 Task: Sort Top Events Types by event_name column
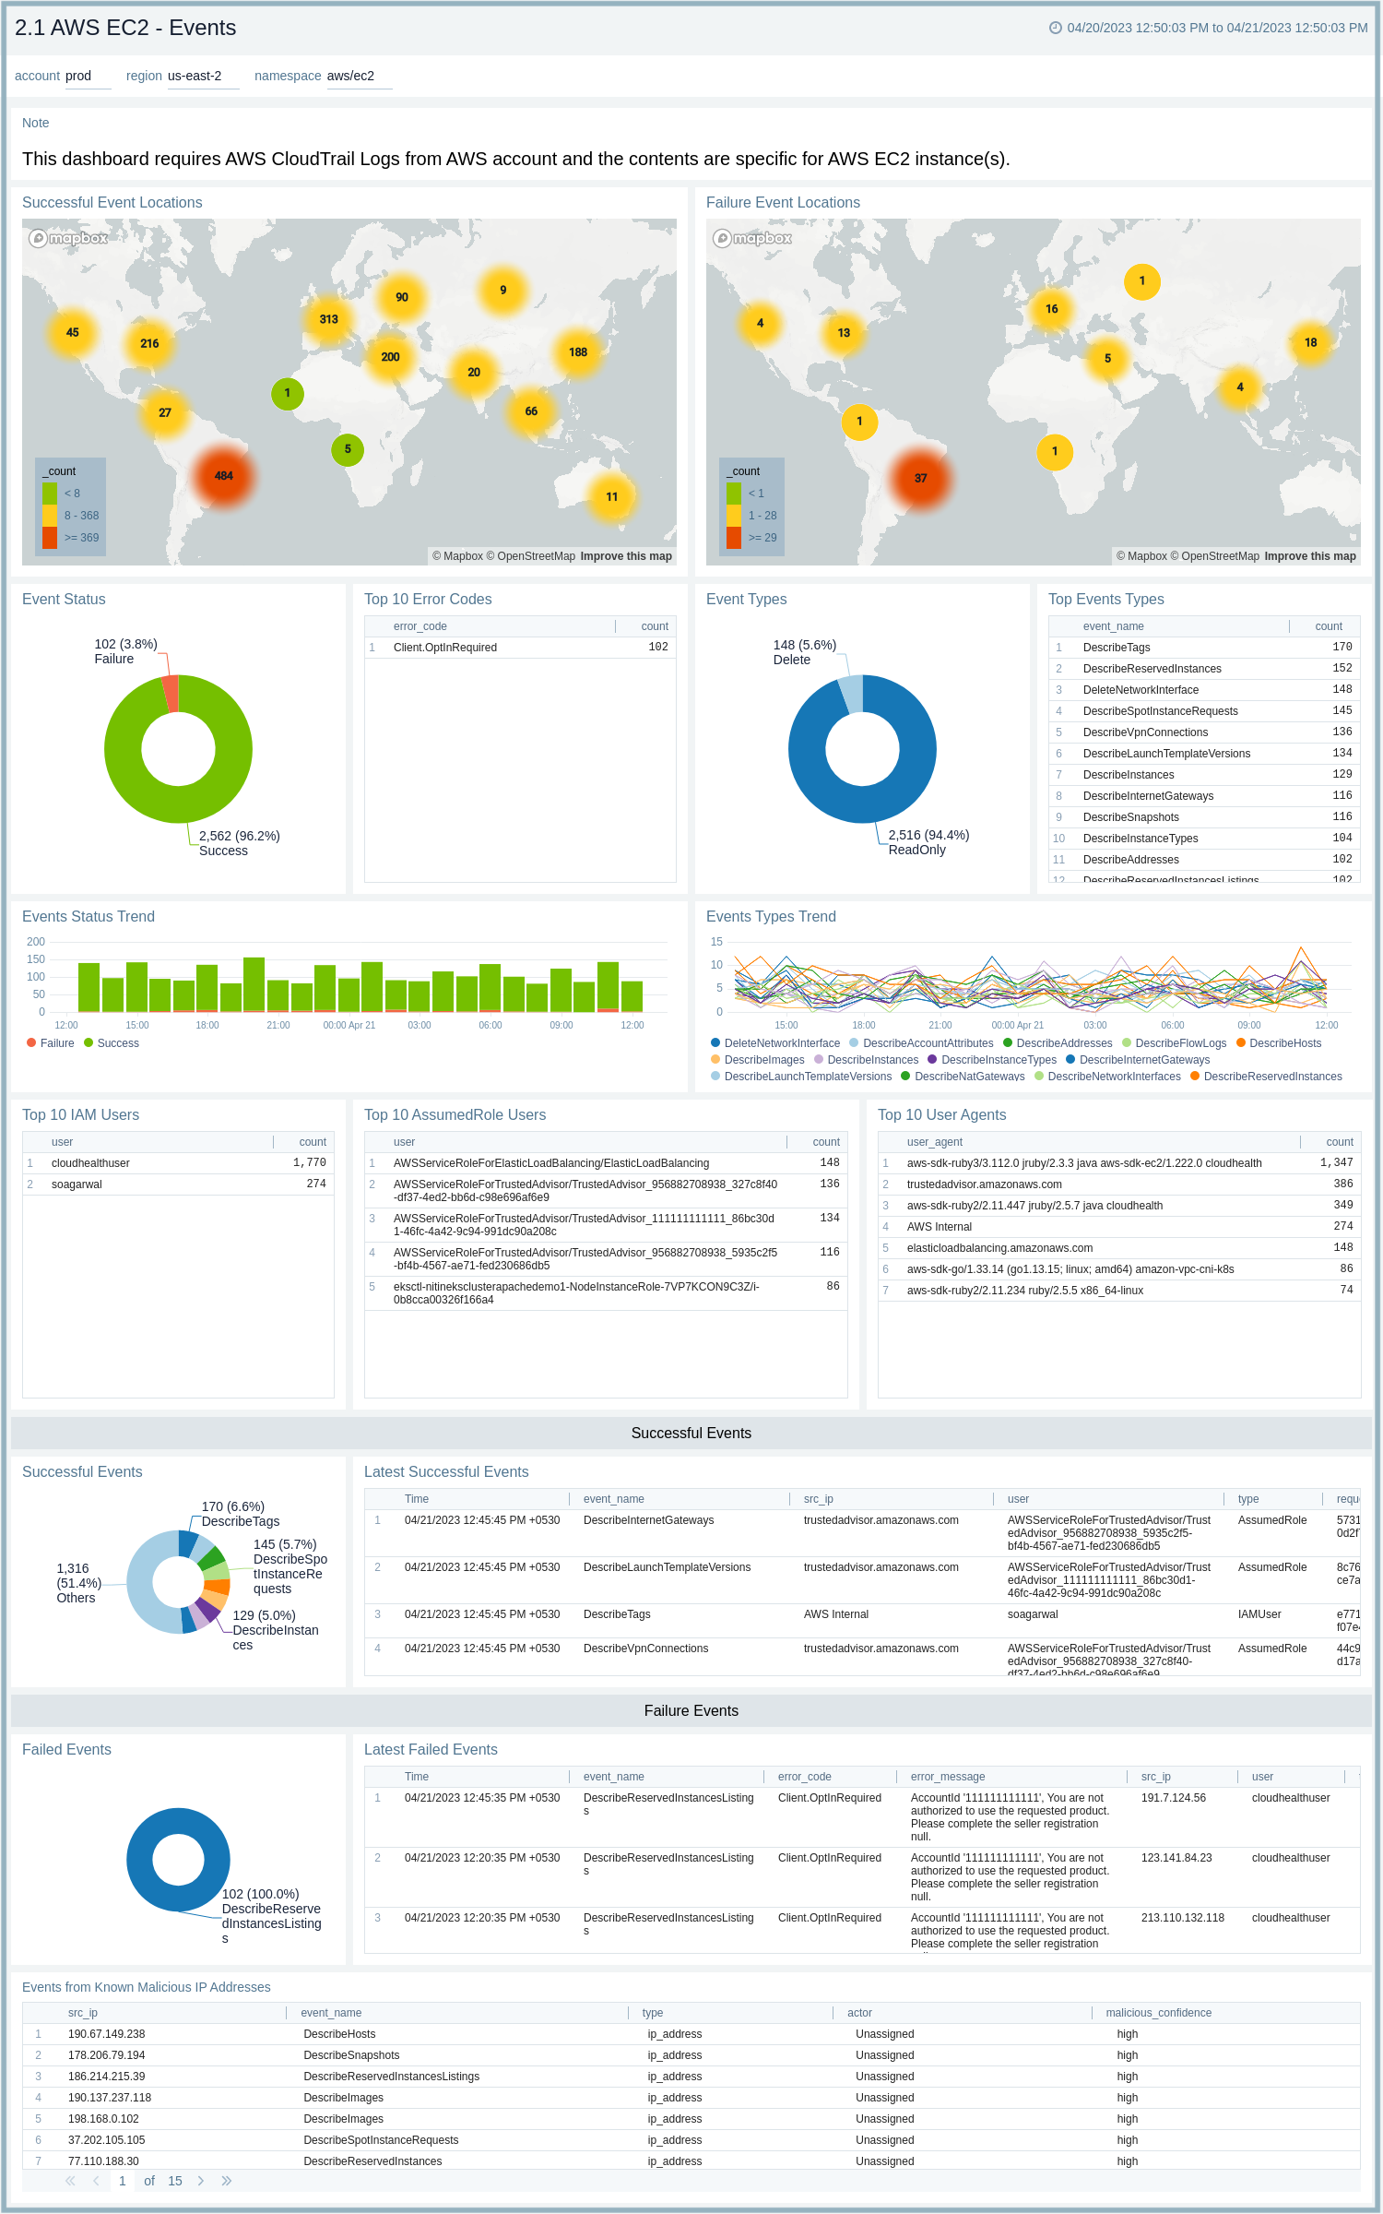[1113, 626]
